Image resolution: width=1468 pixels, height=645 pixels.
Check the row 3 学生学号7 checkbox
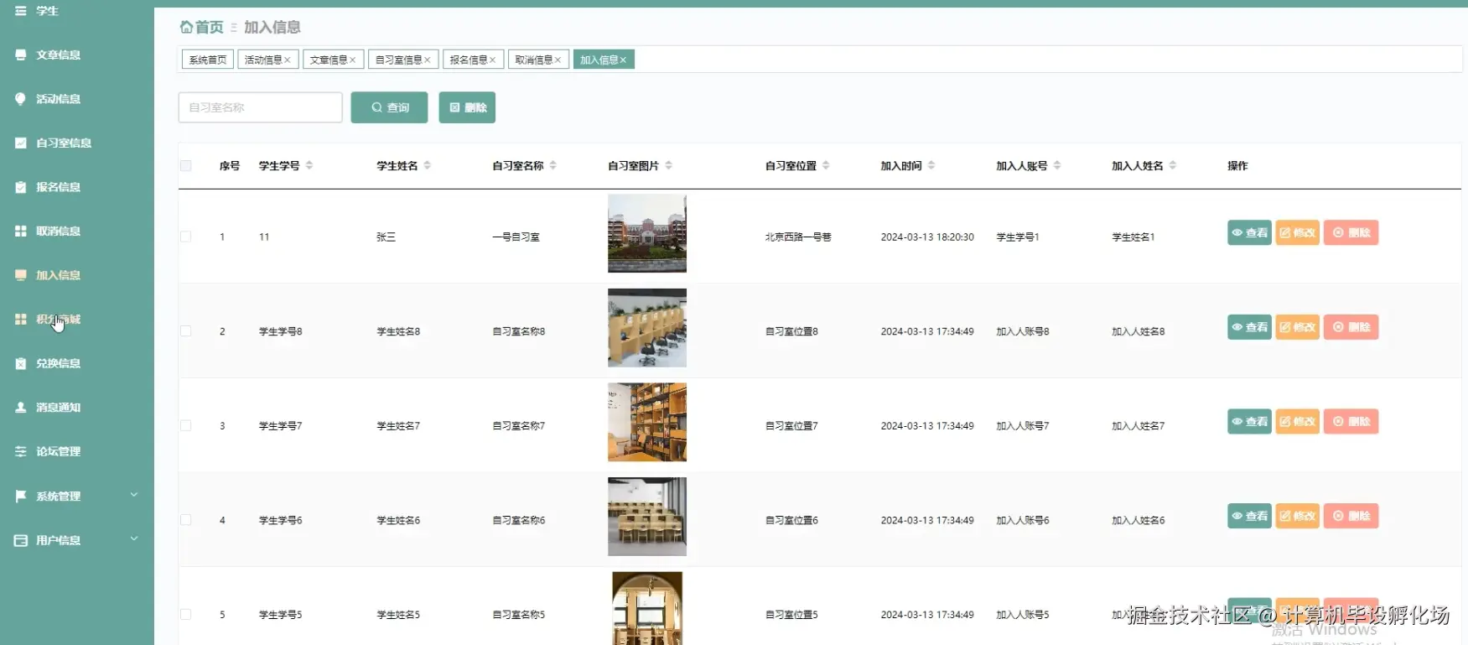coord(186,425)
